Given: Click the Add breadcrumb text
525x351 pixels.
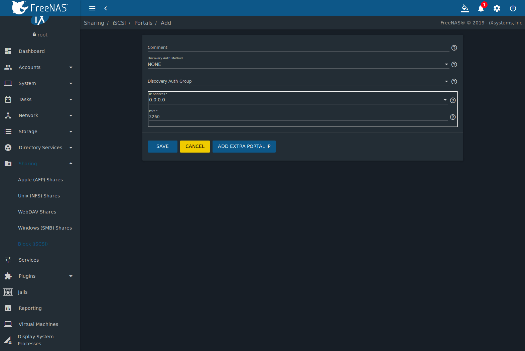Looking at the screenshot, I should [x=166, y=23].
